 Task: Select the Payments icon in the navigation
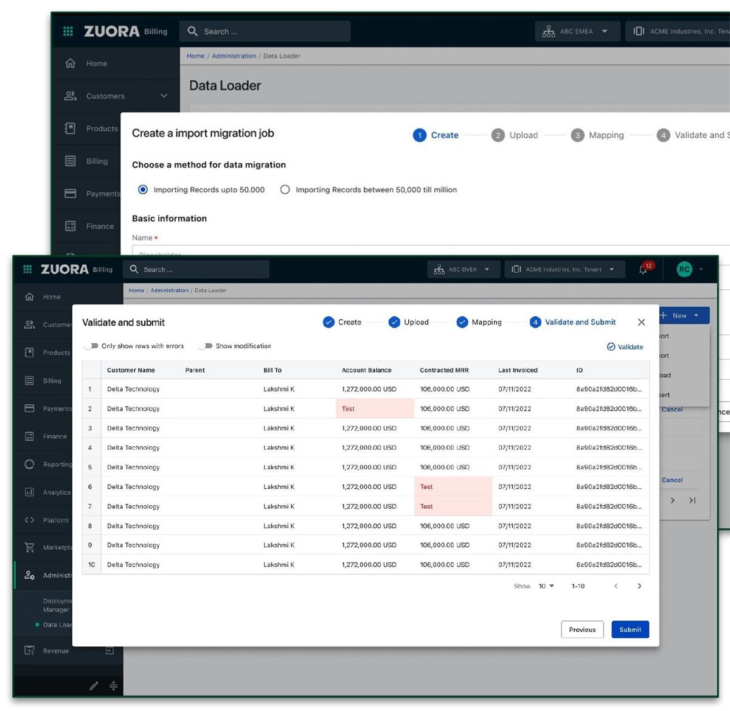coord(30,408)
